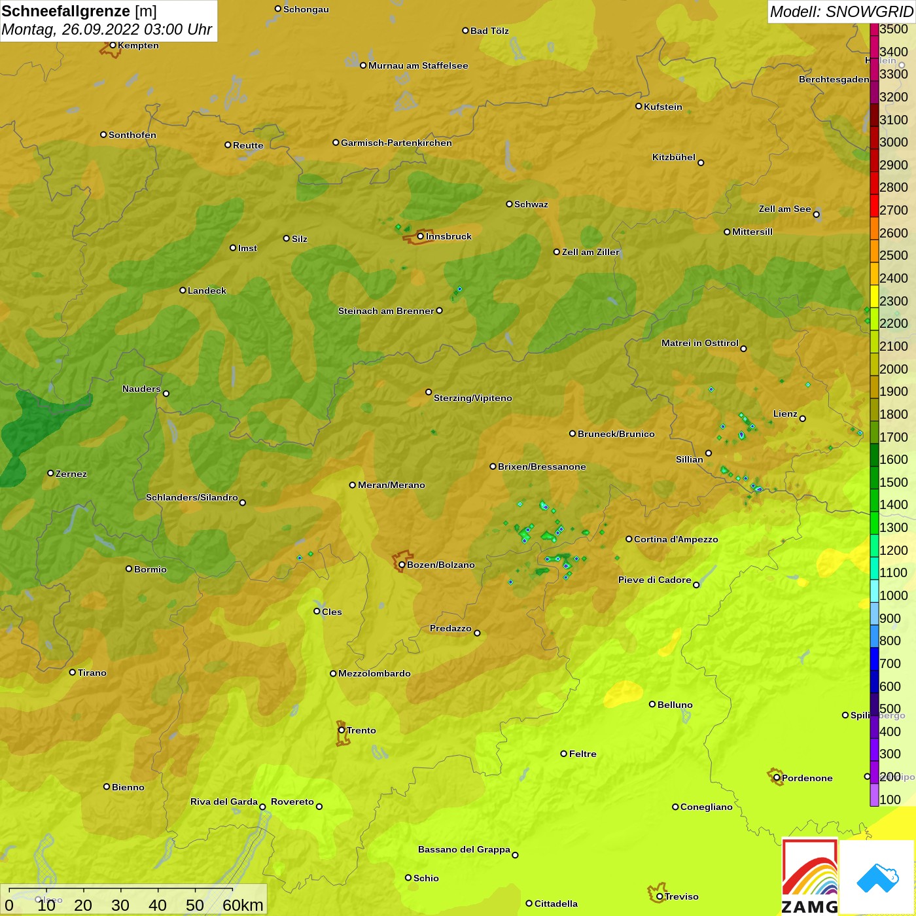
Task: Click the 60km scale bar label
Action: pos(243,905)
